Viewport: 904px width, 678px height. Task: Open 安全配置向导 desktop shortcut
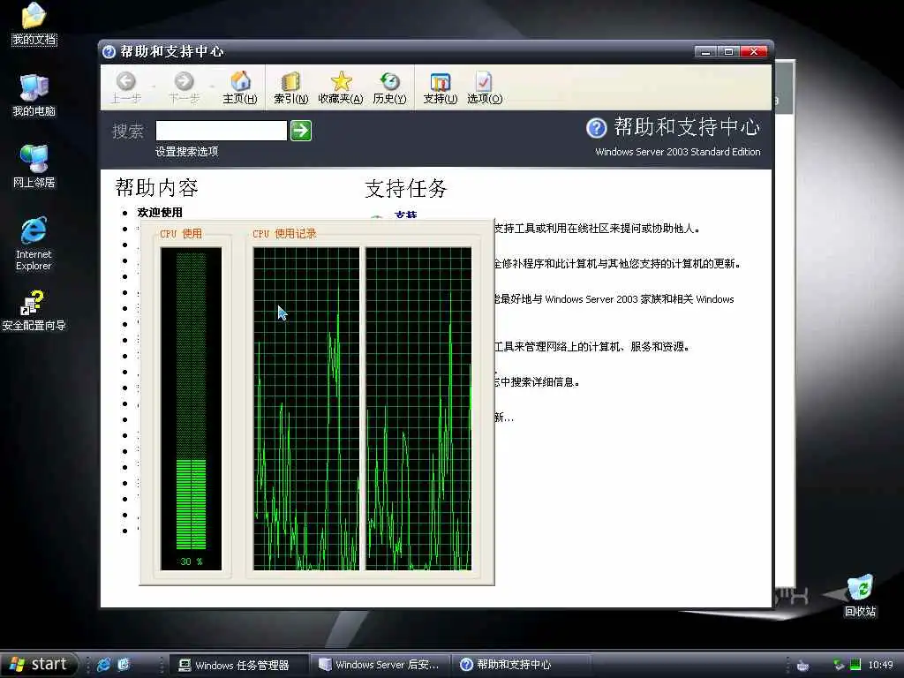coord(34,311)
